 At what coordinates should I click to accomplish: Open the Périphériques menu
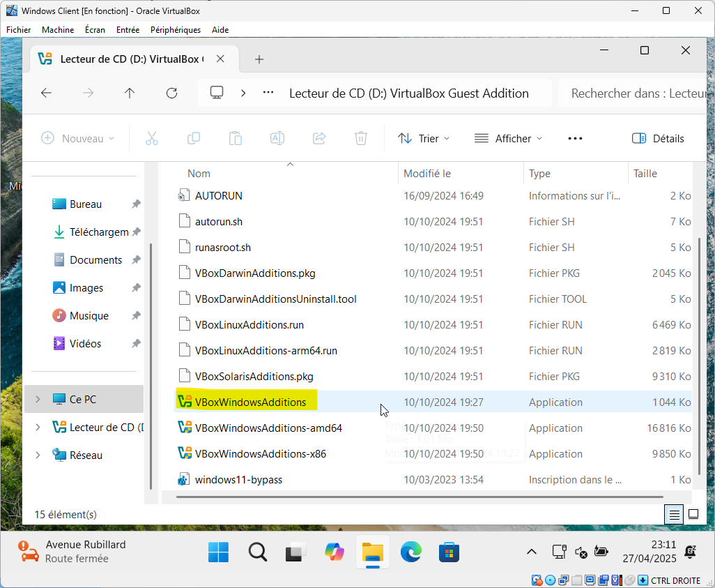click(x=176, y=30)
